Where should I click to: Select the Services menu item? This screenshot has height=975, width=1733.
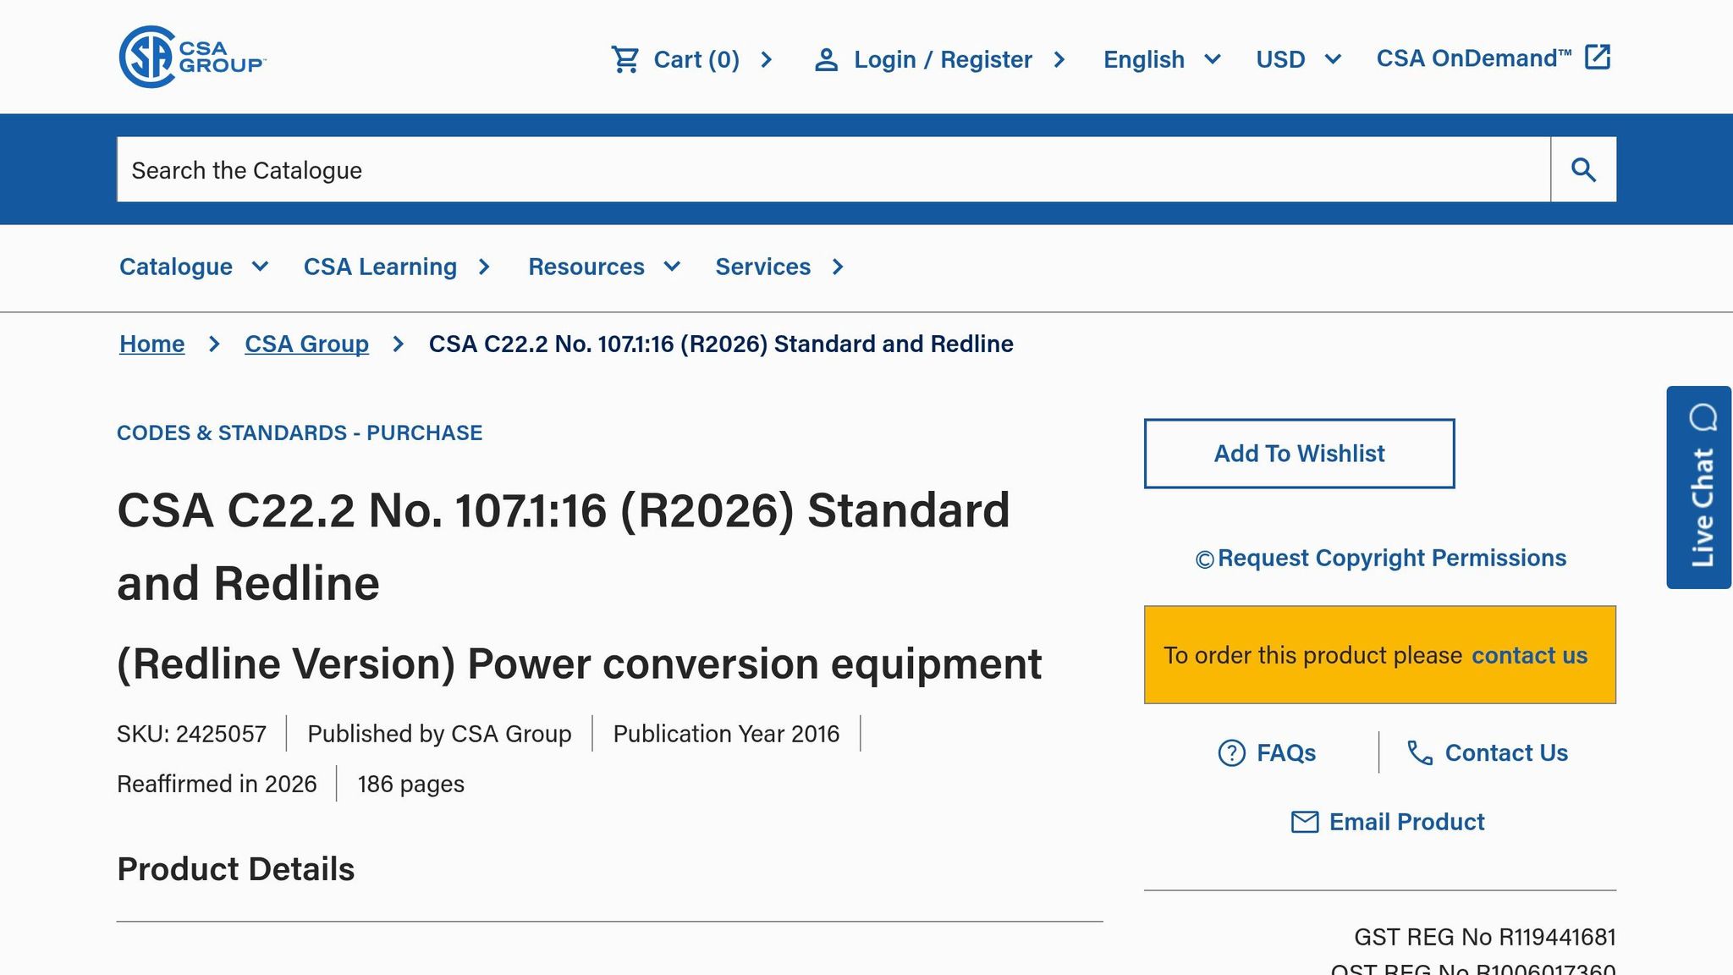[762, 267]
